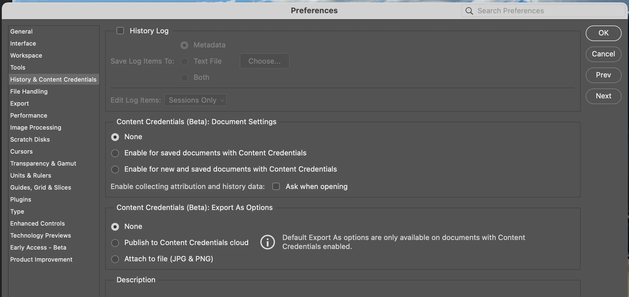The width and height of the screenshot is (629, 297).
Task: Open the Scratch Disks category
Action: point(54,139)
